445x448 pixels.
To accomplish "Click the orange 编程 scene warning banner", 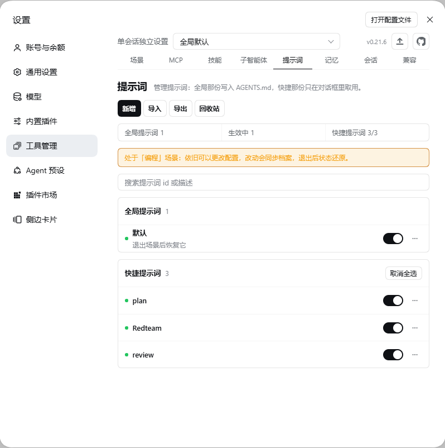I will coord(273,158).
